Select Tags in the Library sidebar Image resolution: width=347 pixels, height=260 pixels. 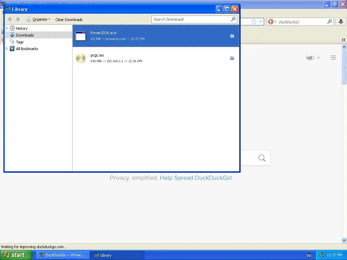pyautogui.click(x=20, y=42)
